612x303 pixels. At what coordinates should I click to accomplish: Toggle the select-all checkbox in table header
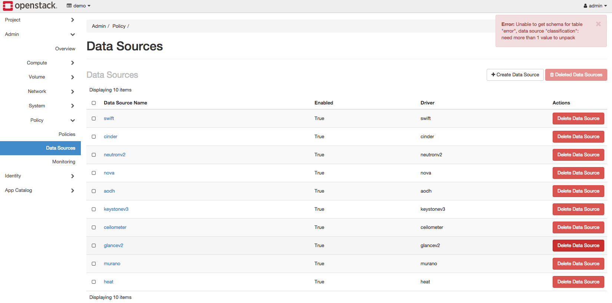tap(94, 103)
